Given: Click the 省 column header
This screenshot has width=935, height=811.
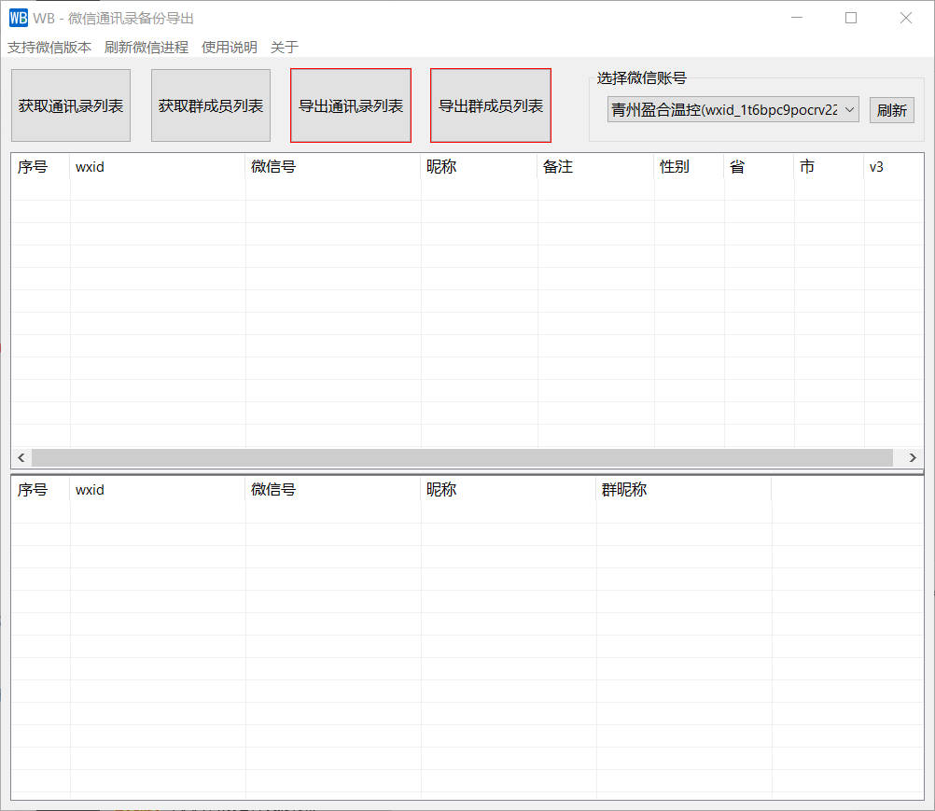Looking at the screenshot, I should pyautogui.click(x=759, y=166).
